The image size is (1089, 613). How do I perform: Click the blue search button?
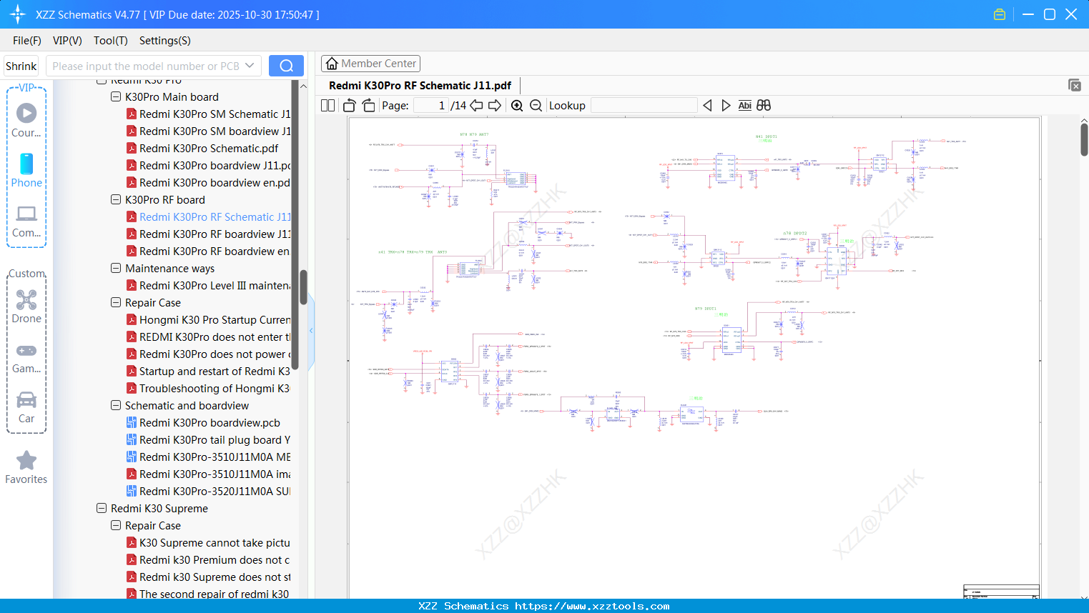click(286, 66)
